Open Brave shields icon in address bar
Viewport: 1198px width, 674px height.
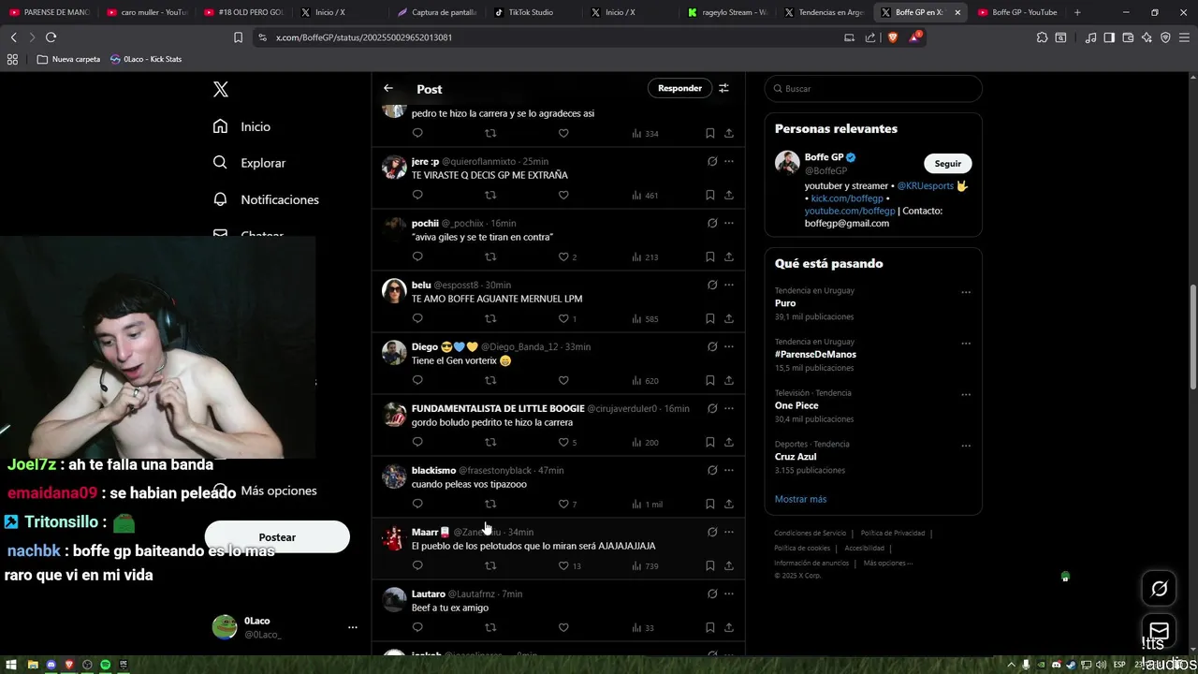(x=892, y=37)
